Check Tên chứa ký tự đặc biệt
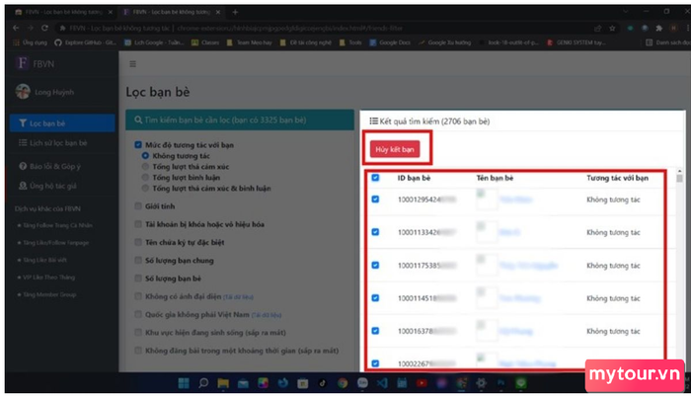 pos(138,242)
